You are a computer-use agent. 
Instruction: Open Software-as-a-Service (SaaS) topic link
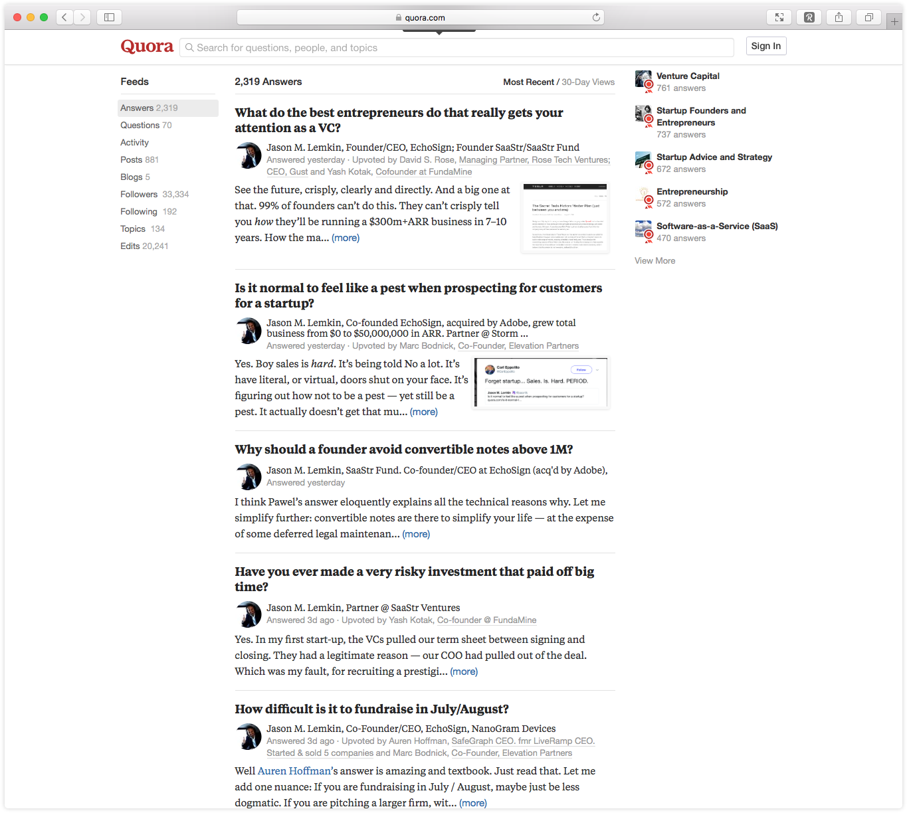[717, 226]
